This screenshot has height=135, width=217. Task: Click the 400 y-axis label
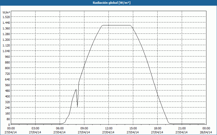tap(8, 96)
